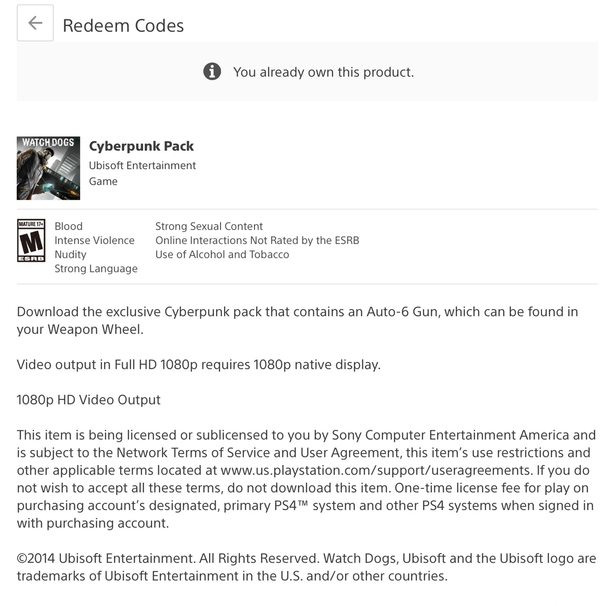Viewport: 611px width, 606px height.
Task: Click the Game category label
Action: click(103, 181)
